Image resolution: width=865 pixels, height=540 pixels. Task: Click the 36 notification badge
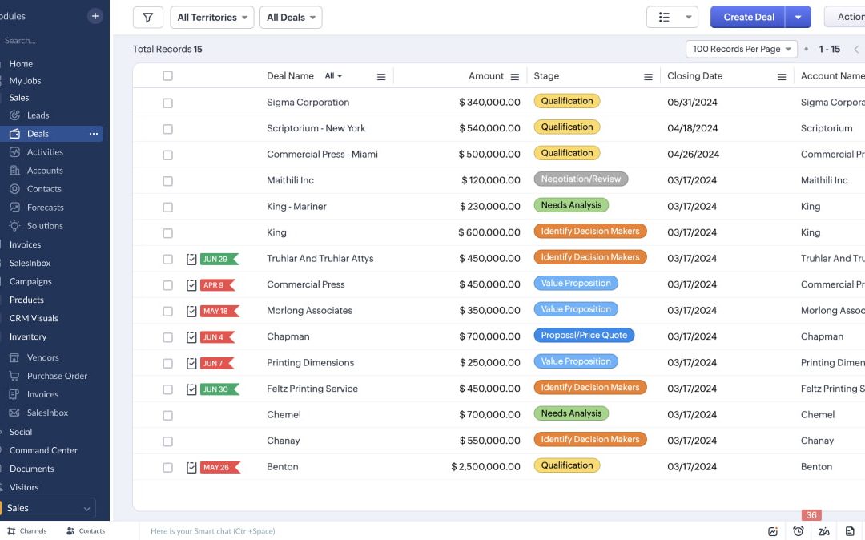pos(811,514)
